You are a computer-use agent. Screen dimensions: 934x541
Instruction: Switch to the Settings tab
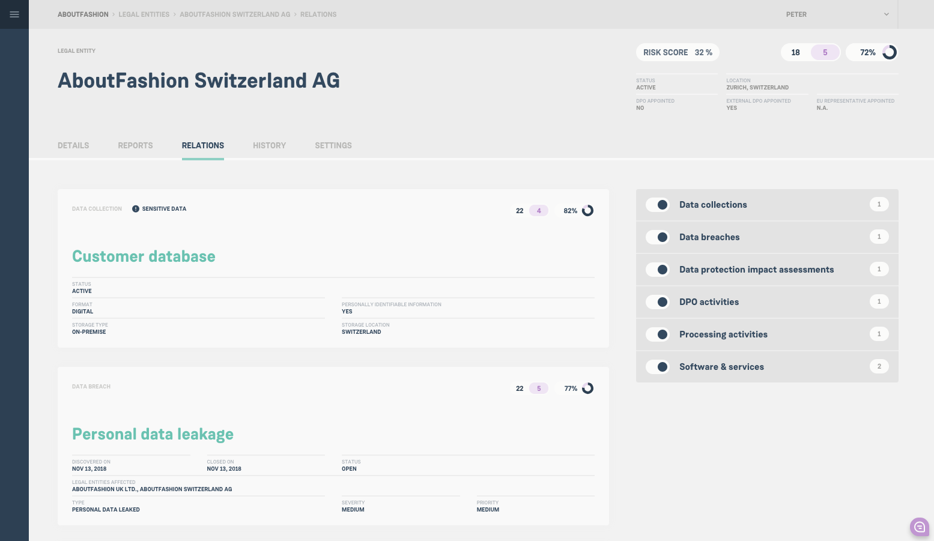[333, 145]
